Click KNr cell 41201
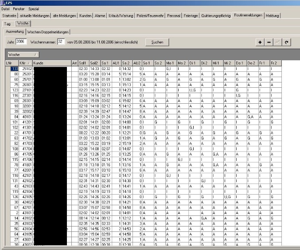300x250 pixels. coord(26,122)
